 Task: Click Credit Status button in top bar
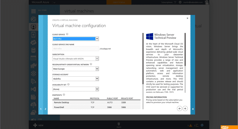coord(119,2)
